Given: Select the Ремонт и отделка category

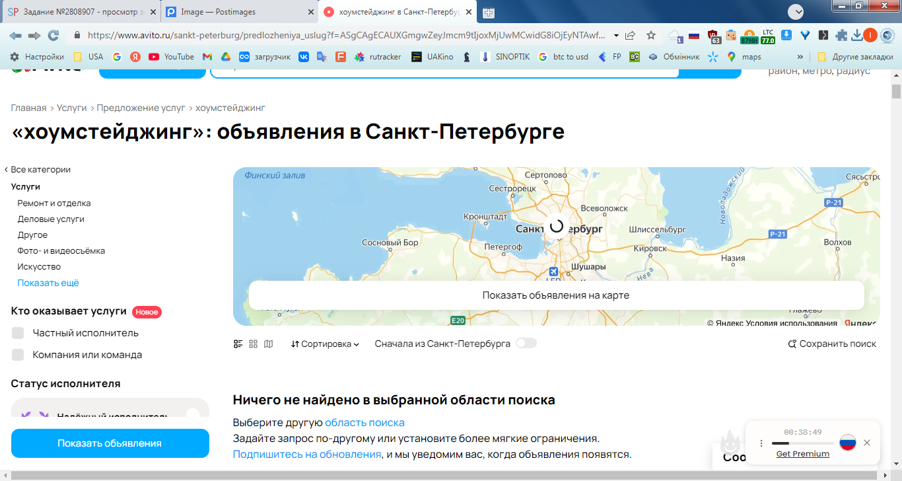Looking at the screenshot, I should click(x=54, y=203).
